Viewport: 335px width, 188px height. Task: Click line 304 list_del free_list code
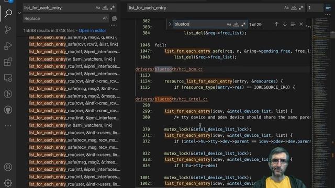(215, 33)
